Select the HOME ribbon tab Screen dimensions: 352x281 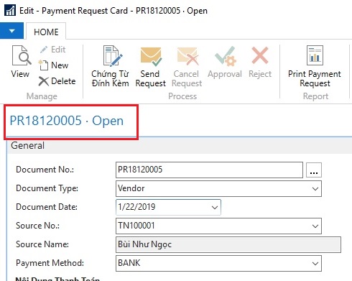coord(46,32)
